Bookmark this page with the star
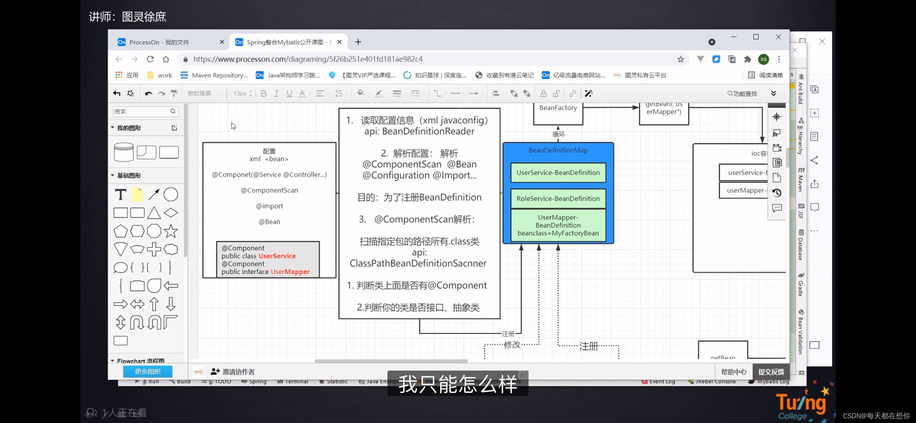The width and height of the screenshot is (916, 423). coord(680,59)
